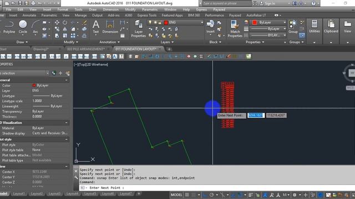Image resolution: width=355 pixels, height=199 pixels.
Task: Expand the Layers panel flyout
Action: (x=167, y=42)
